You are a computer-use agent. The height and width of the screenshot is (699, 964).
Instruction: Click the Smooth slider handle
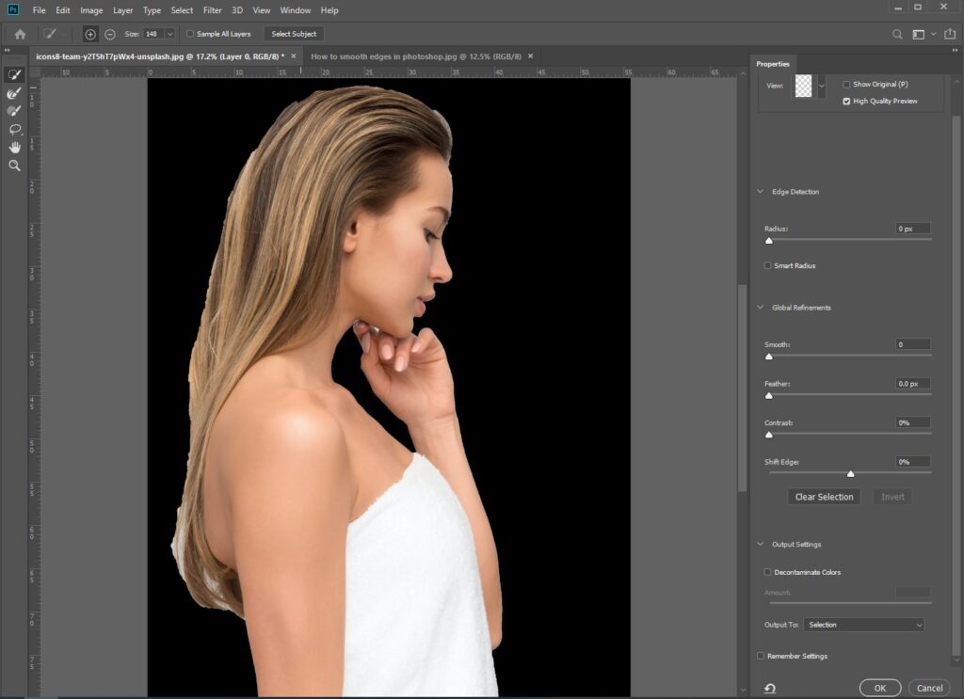tap(768, 357)
